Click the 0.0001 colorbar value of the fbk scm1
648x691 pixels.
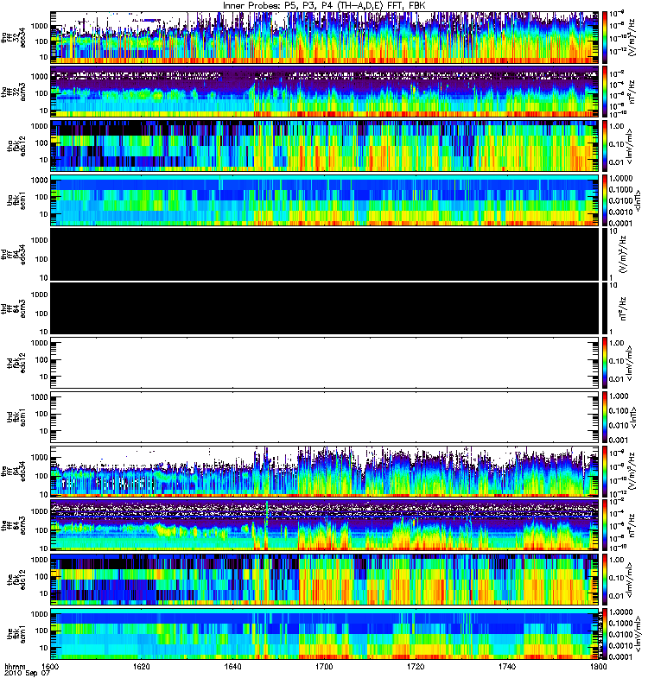click(620, 656)
